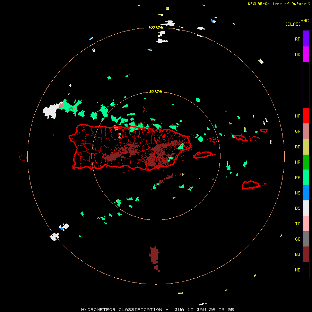Image resolution: width=312 pixels, height=312 pixels.
Task: Click the IC pink legend swatch
Action: [306, 224]
